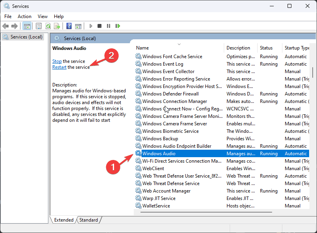Click gear icon beside Windows Biometric Service

point(138,131)
